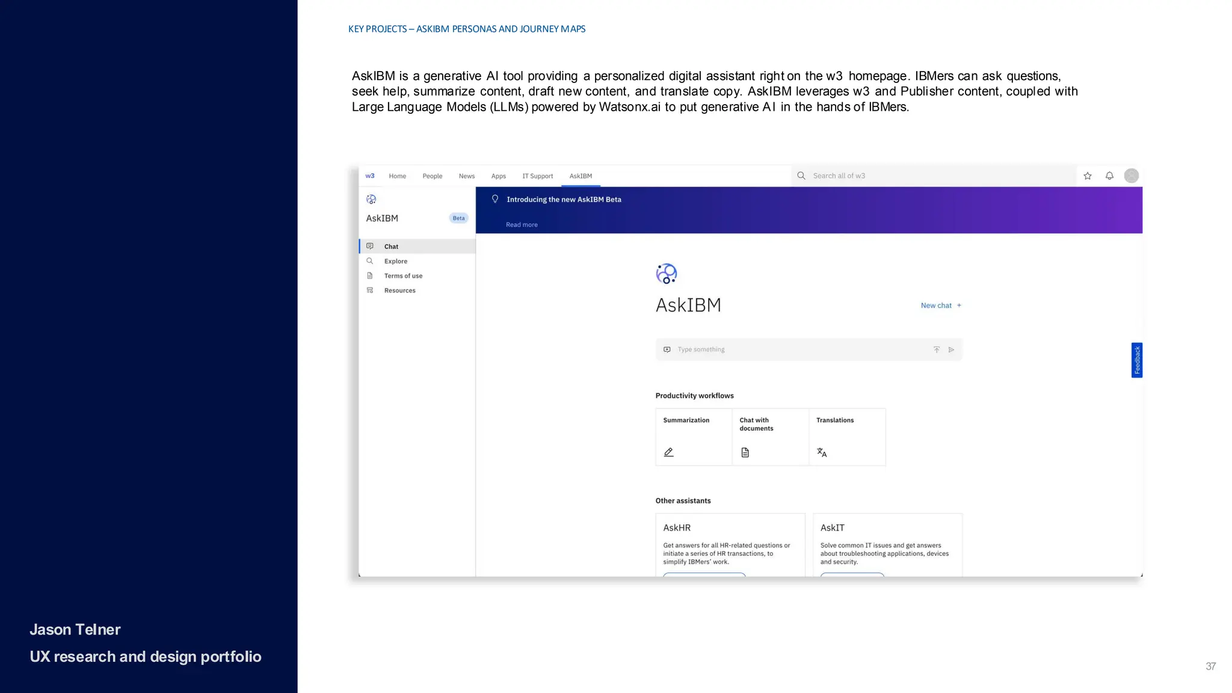Click the Summarization pencil icon
The height and width of the screenshot is (693, 1232).
tap(668, 452)
